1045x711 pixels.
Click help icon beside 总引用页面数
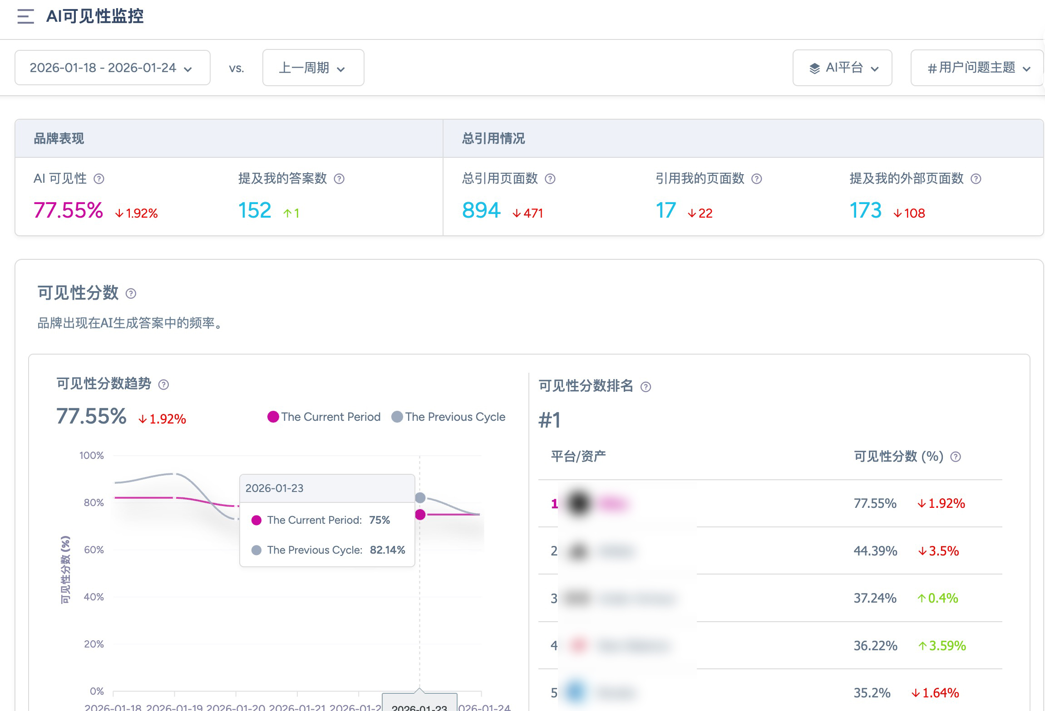(550, 179)
